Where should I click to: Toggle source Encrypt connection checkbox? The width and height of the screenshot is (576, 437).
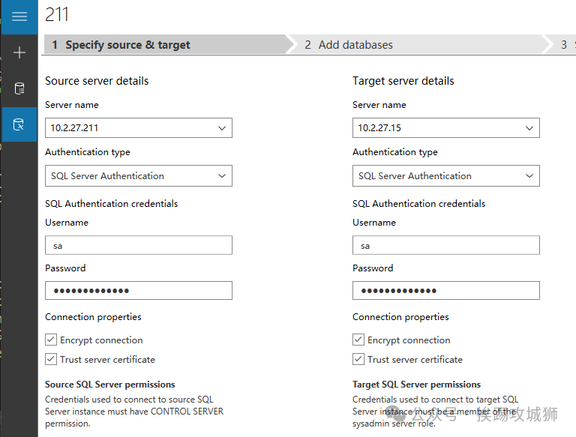click(x=51, y=340)
